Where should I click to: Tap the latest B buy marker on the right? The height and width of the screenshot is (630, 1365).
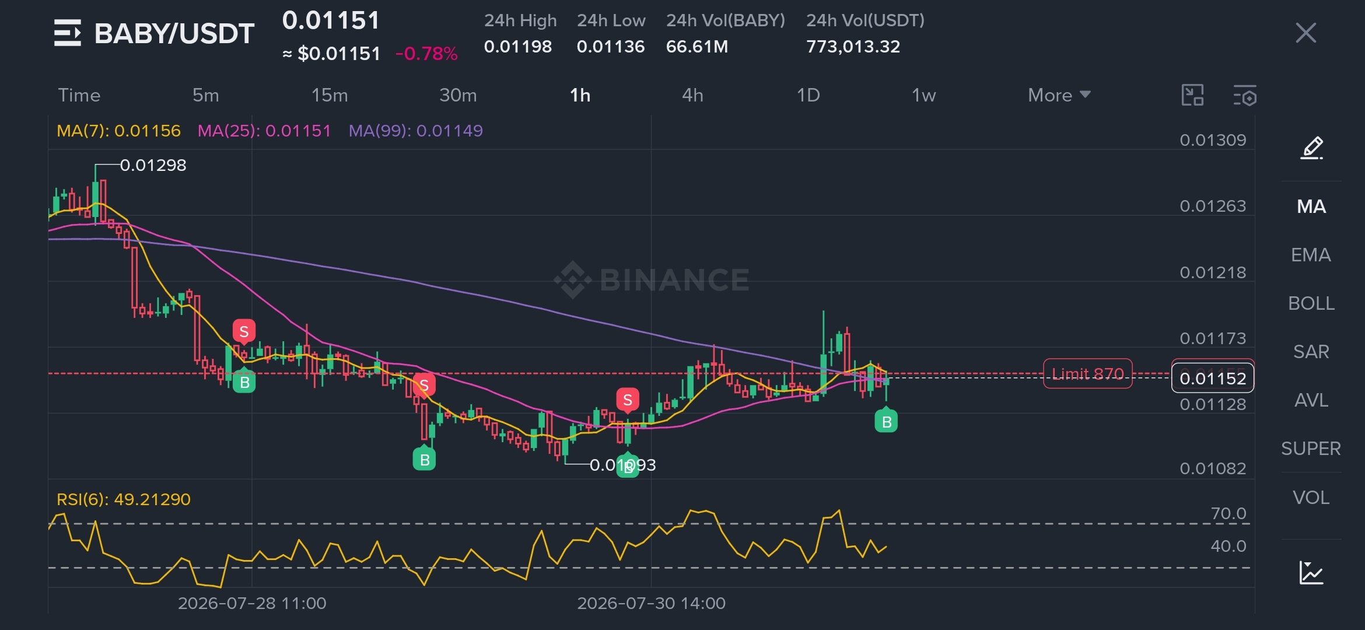886,421
